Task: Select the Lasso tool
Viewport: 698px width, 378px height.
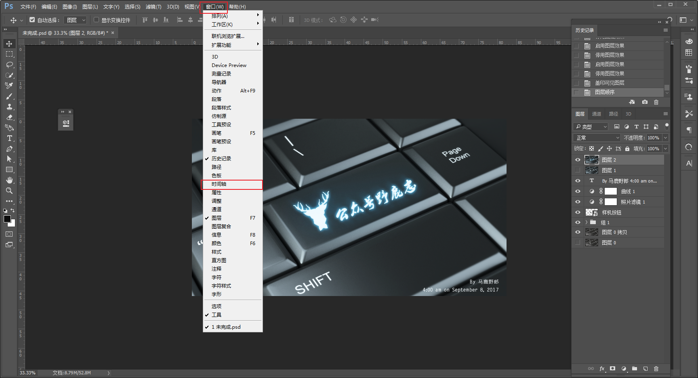Action: pos(9,65)
